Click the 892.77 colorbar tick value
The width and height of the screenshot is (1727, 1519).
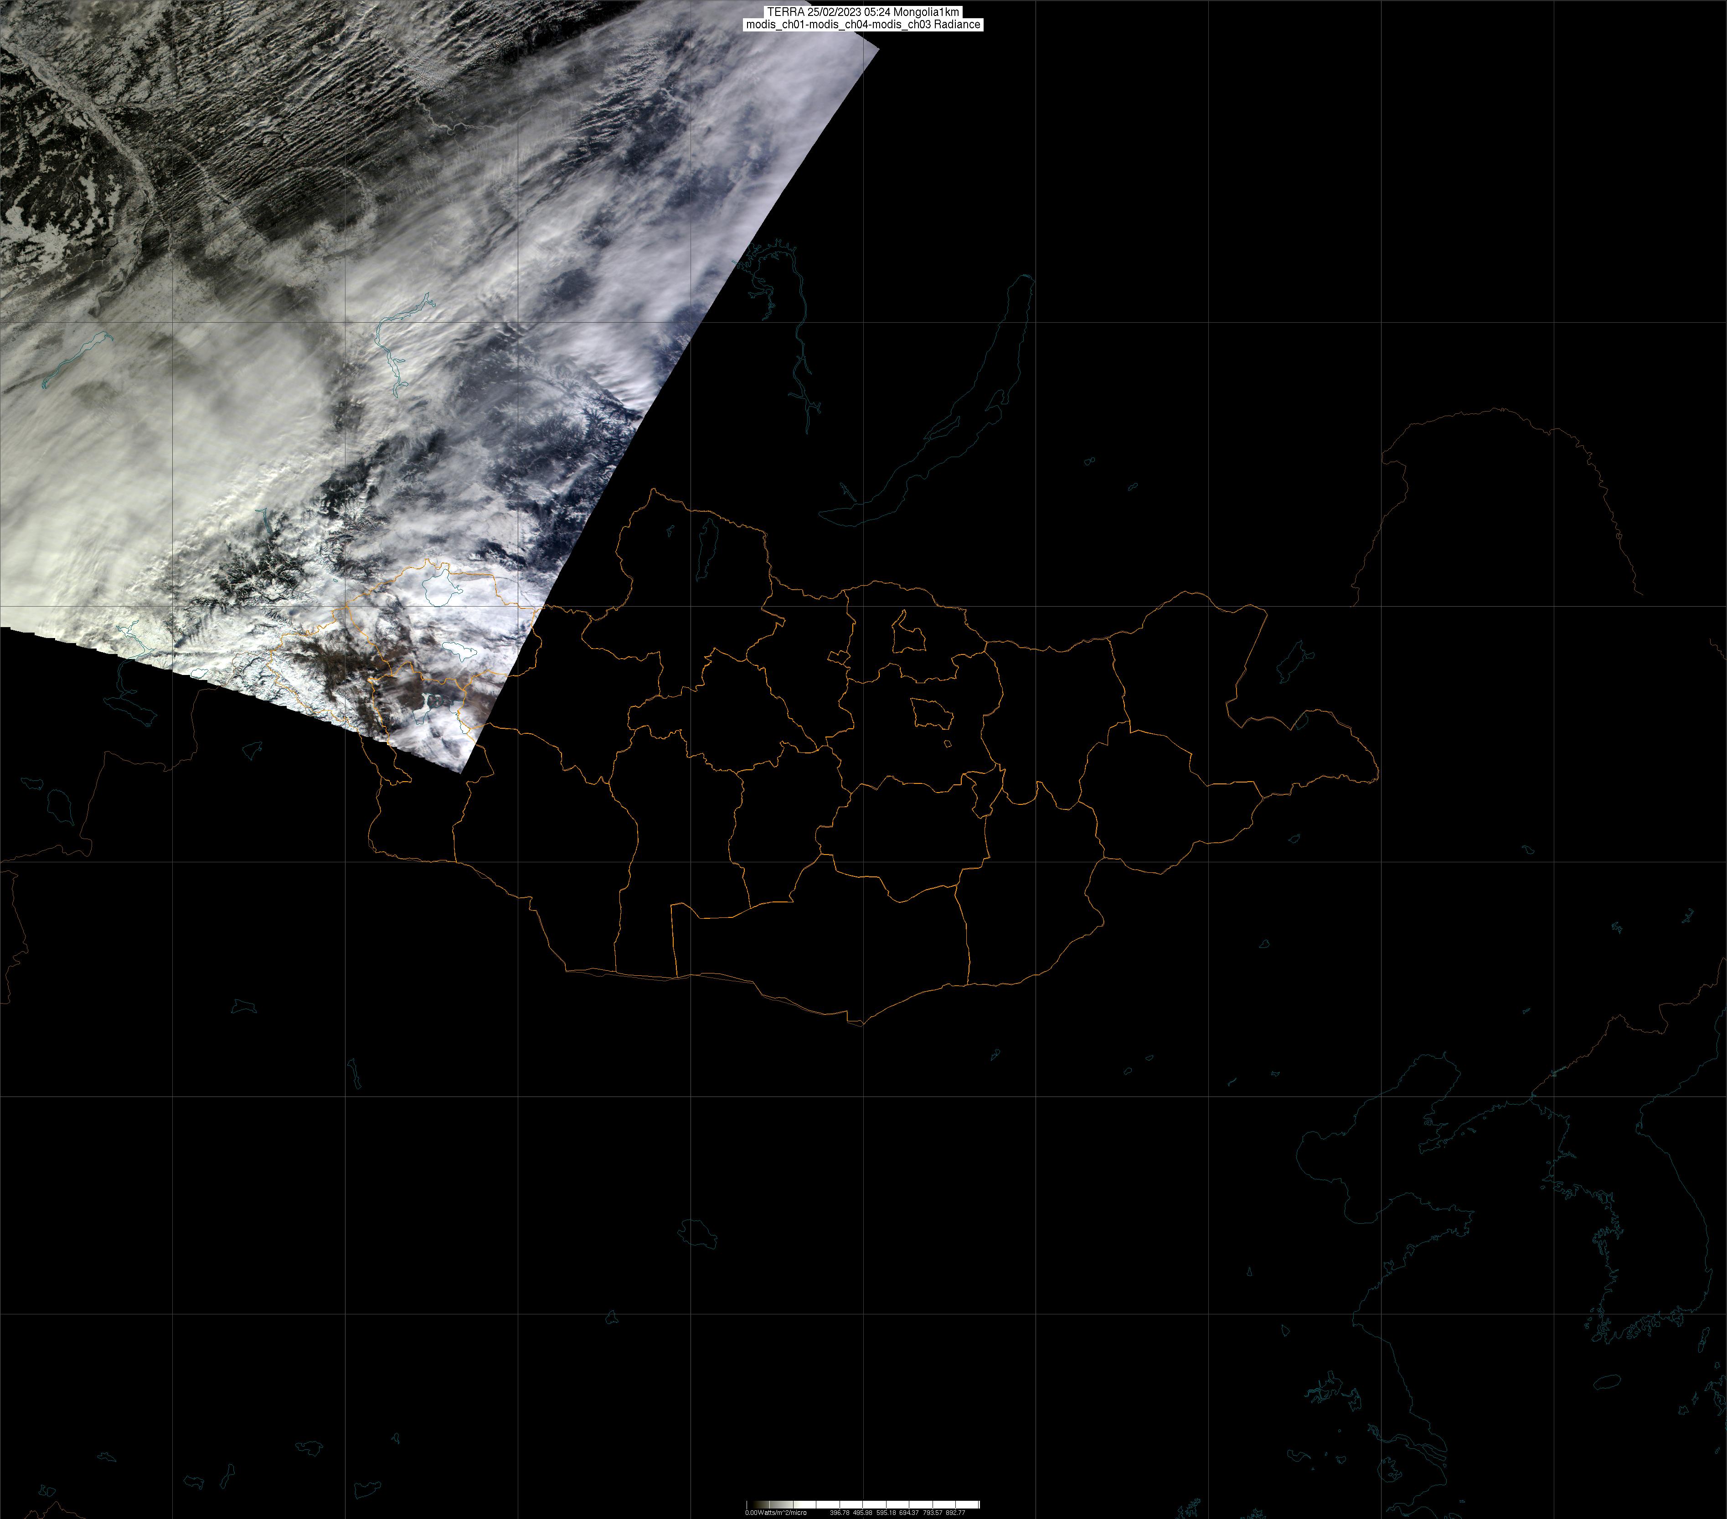[x=955, y=1512]
